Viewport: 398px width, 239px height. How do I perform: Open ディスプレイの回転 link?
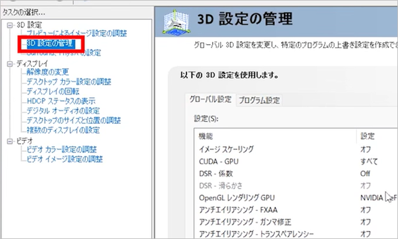(x=53, y=91)
